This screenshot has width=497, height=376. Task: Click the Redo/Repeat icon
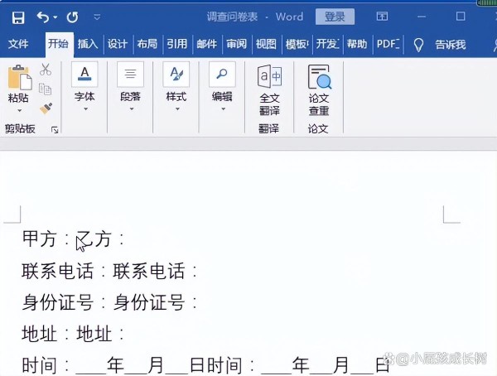click(x=72, y=17)
